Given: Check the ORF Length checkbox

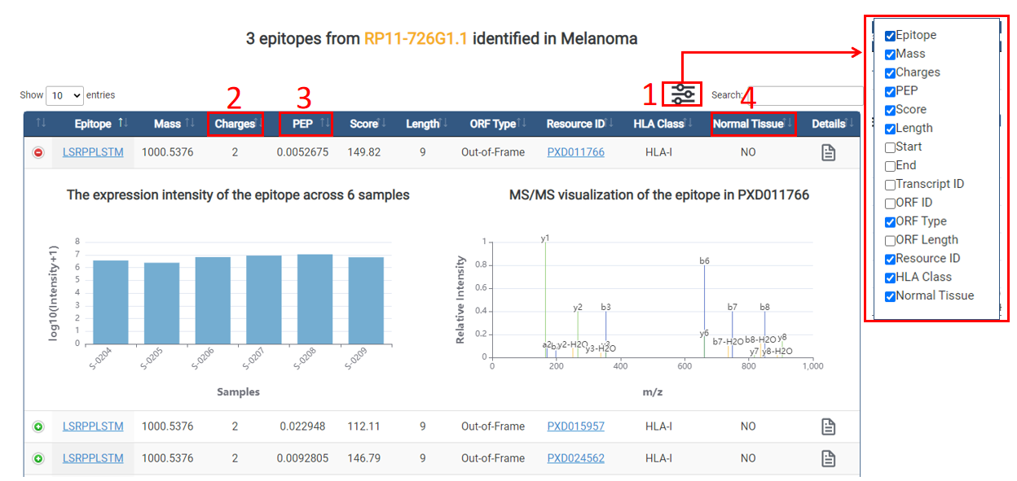Looking at the screenshot, I should (890, 241).
